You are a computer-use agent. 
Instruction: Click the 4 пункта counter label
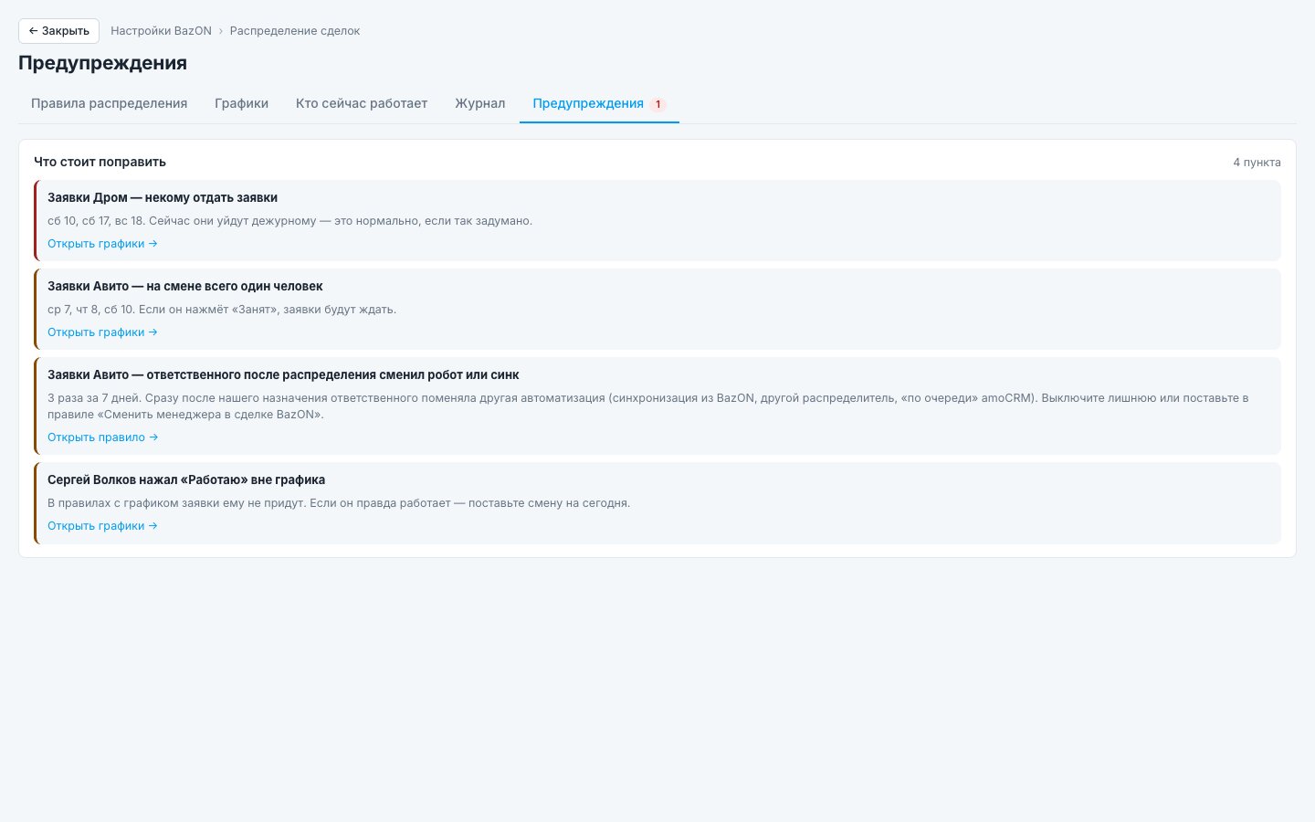coord(1257,163)
